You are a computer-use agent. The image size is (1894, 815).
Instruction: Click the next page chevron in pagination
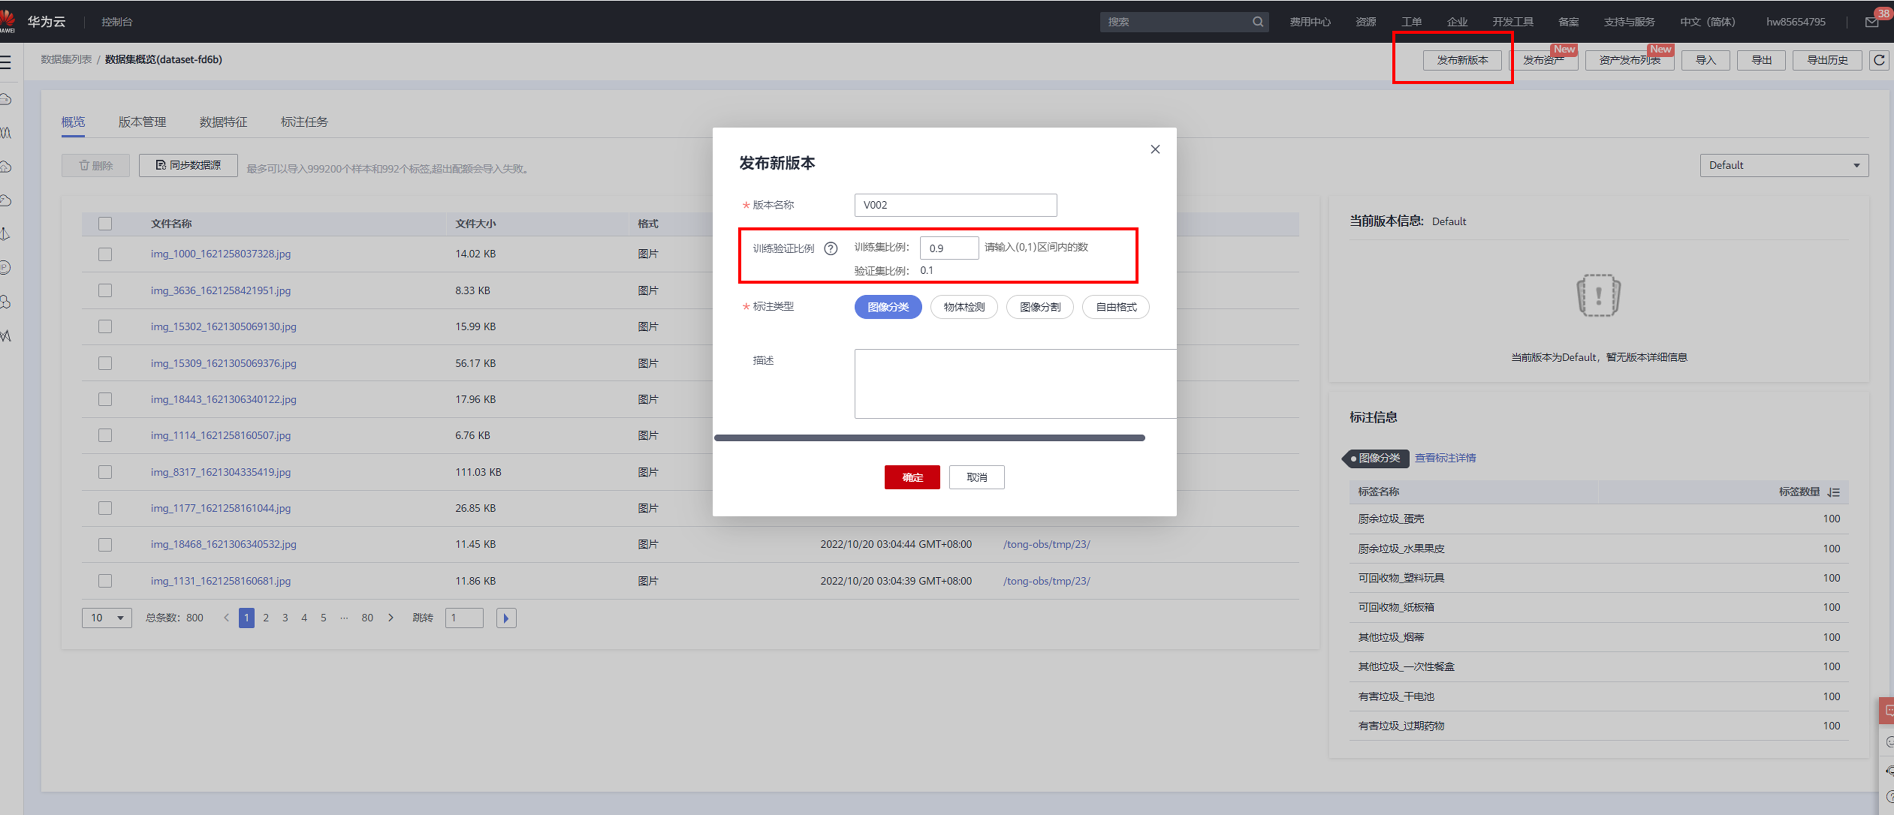tap(391, 618)
